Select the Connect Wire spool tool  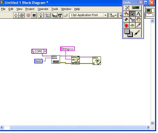coord(126,19)
